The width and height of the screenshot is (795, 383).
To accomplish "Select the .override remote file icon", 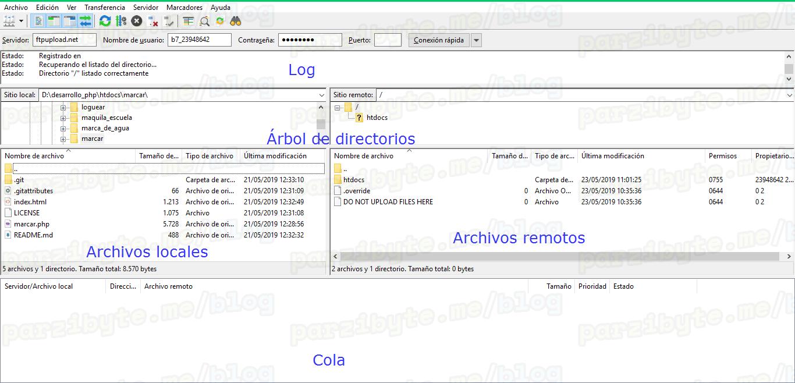I will [x=338, y=191].
